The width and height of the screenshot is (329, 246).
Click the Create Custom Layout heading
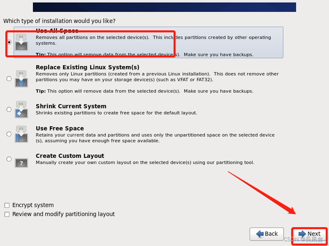[70, 156]
